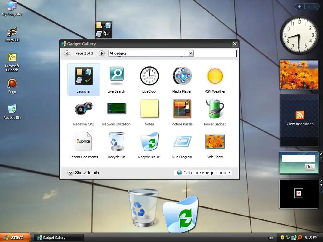Image resolution: width=323 pixels, height=242 pixels.
Task: Click the analog clock gadget on sidebar
Action: [x=299, y=35]
